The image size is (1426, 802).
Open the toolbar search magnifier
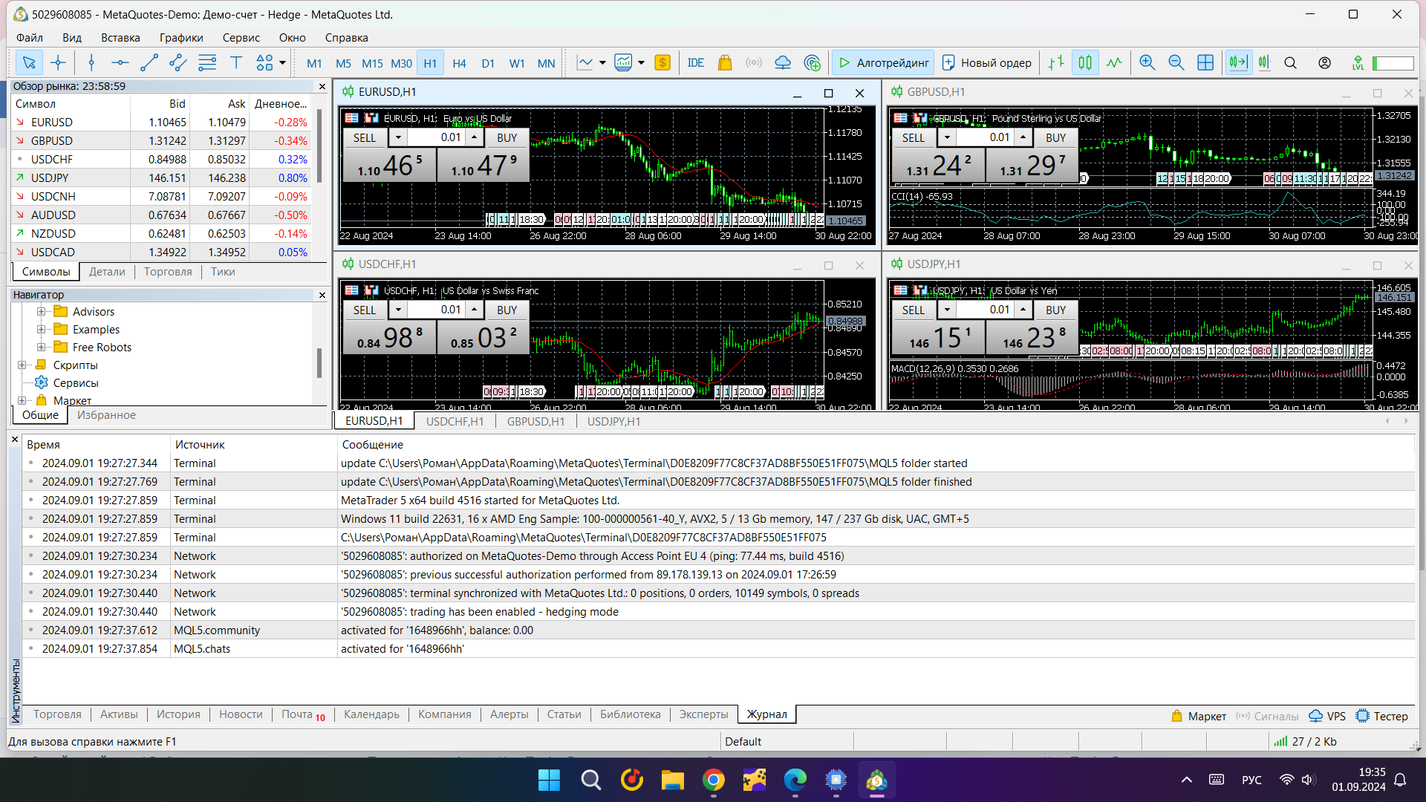point(1291,63)
